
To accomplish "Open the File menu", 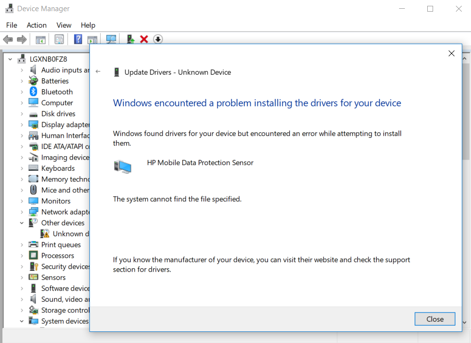I will click(12, 25).
